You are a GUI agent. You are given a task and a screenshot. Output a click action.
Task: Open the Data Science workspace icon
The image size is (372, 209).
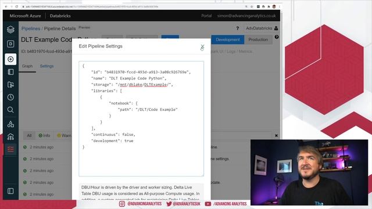coord(10,44)
